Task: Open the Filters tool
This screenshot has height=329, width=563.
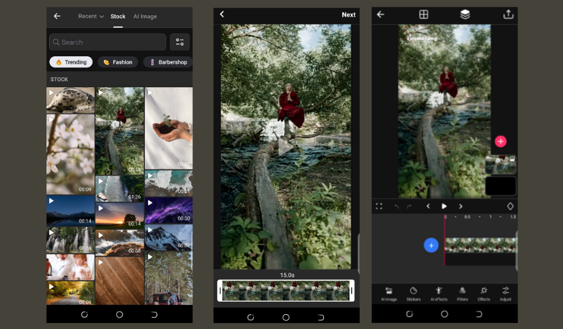Action: coord(462,294)
